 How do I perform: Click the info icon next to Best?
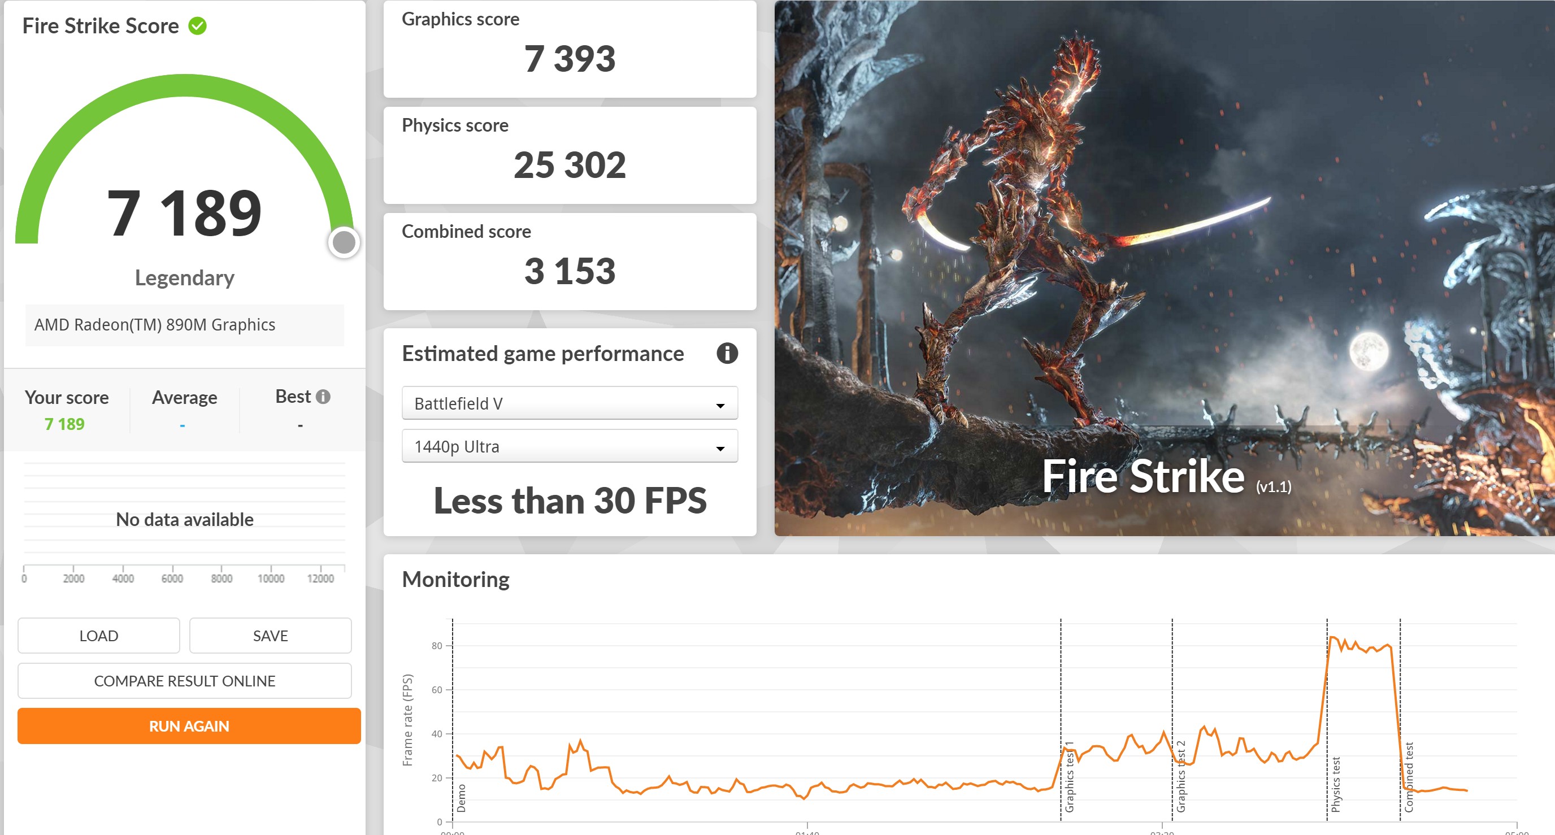[324, 397]
